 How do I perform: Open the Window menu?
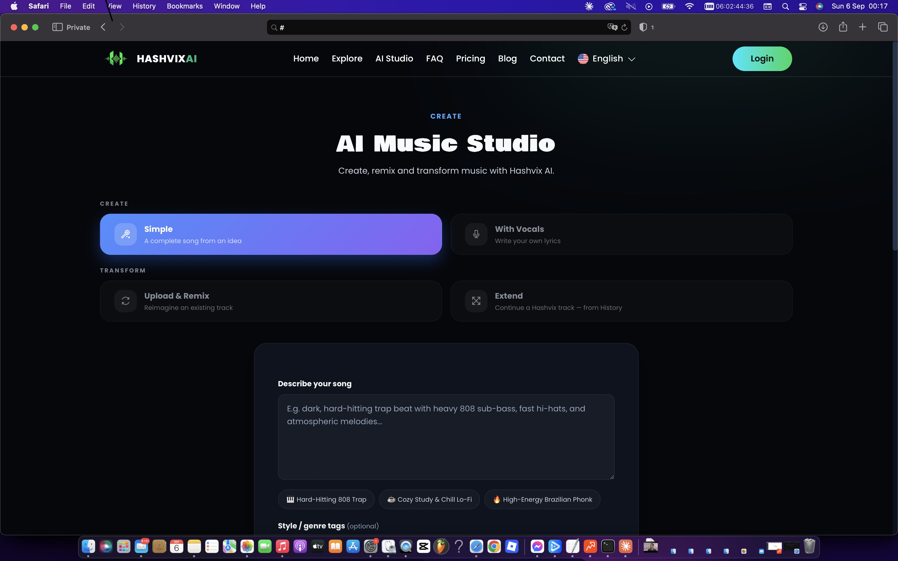click(x=227, y=6)
